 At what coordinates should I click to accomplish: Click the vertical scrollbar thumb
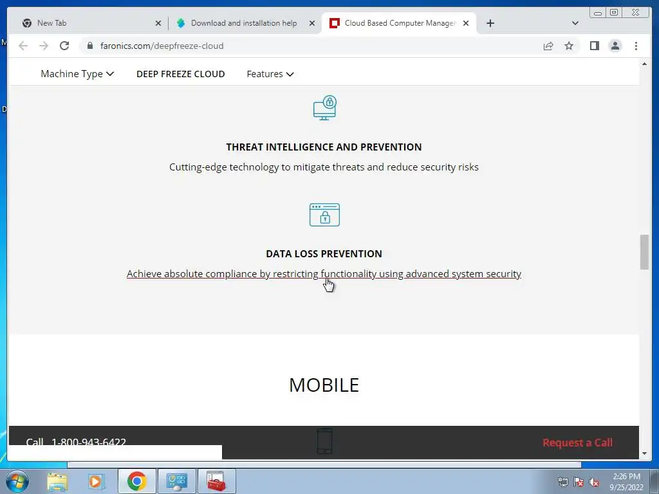pyautogui.click(x=644, y=252)
